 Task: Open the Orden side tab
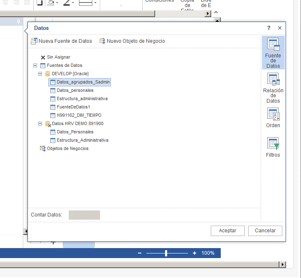coord(273,118)
